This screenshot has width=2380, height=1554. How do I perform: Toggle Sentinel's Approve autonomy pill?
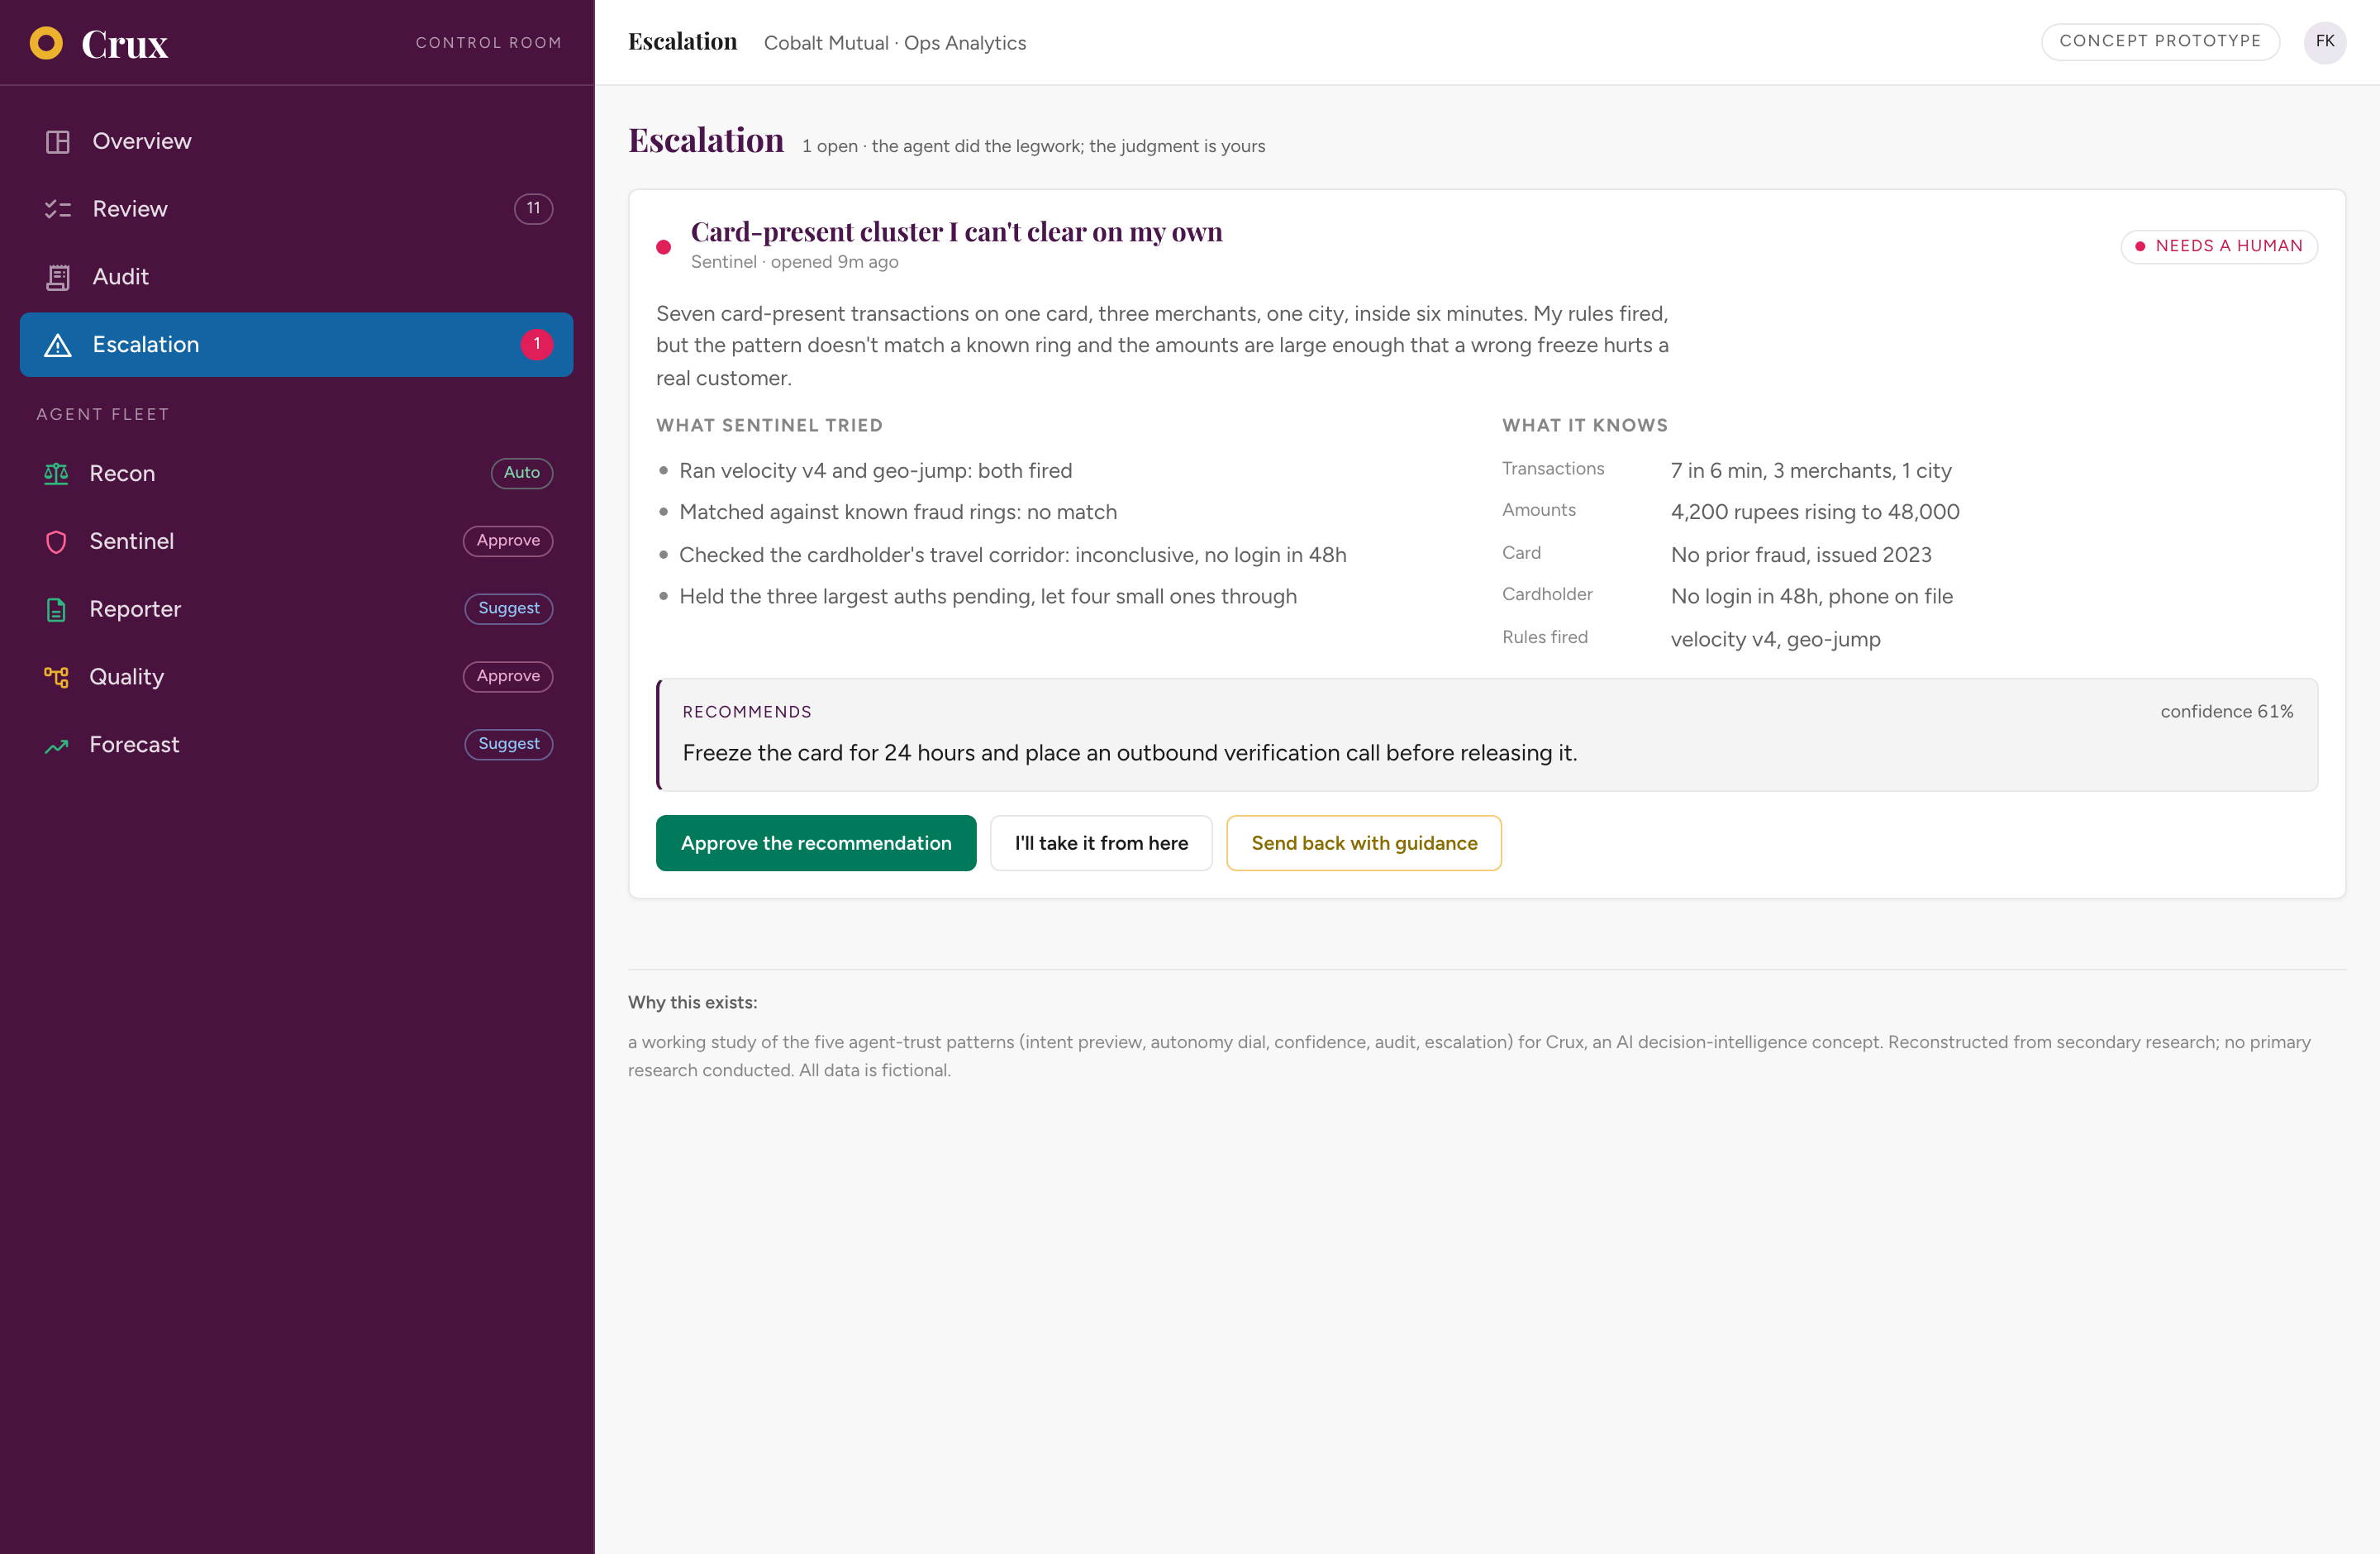(x=508, y=541)
